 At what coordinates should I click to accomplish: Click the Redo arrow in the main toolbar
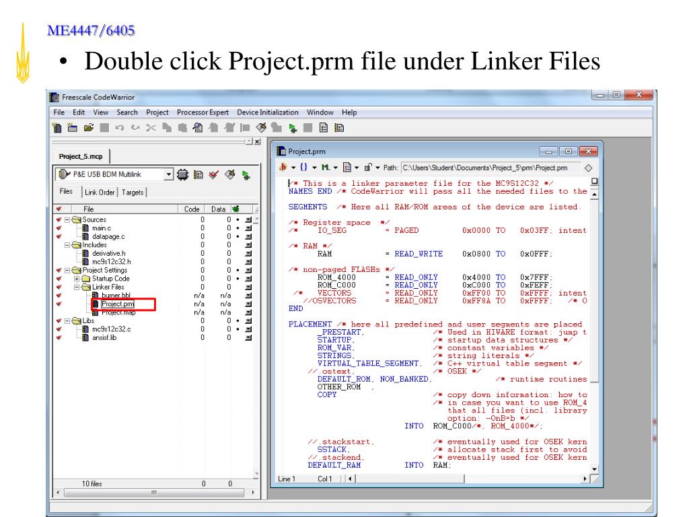coord(135,128)
